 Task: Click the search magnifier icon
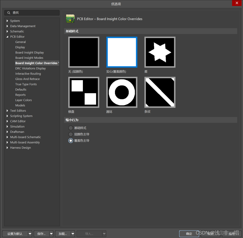click(x=9, y=13)
